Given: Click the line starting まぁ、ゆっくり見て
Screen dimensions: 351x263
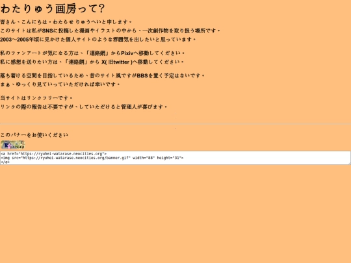Looking at the screenshot, I should 60,84.
